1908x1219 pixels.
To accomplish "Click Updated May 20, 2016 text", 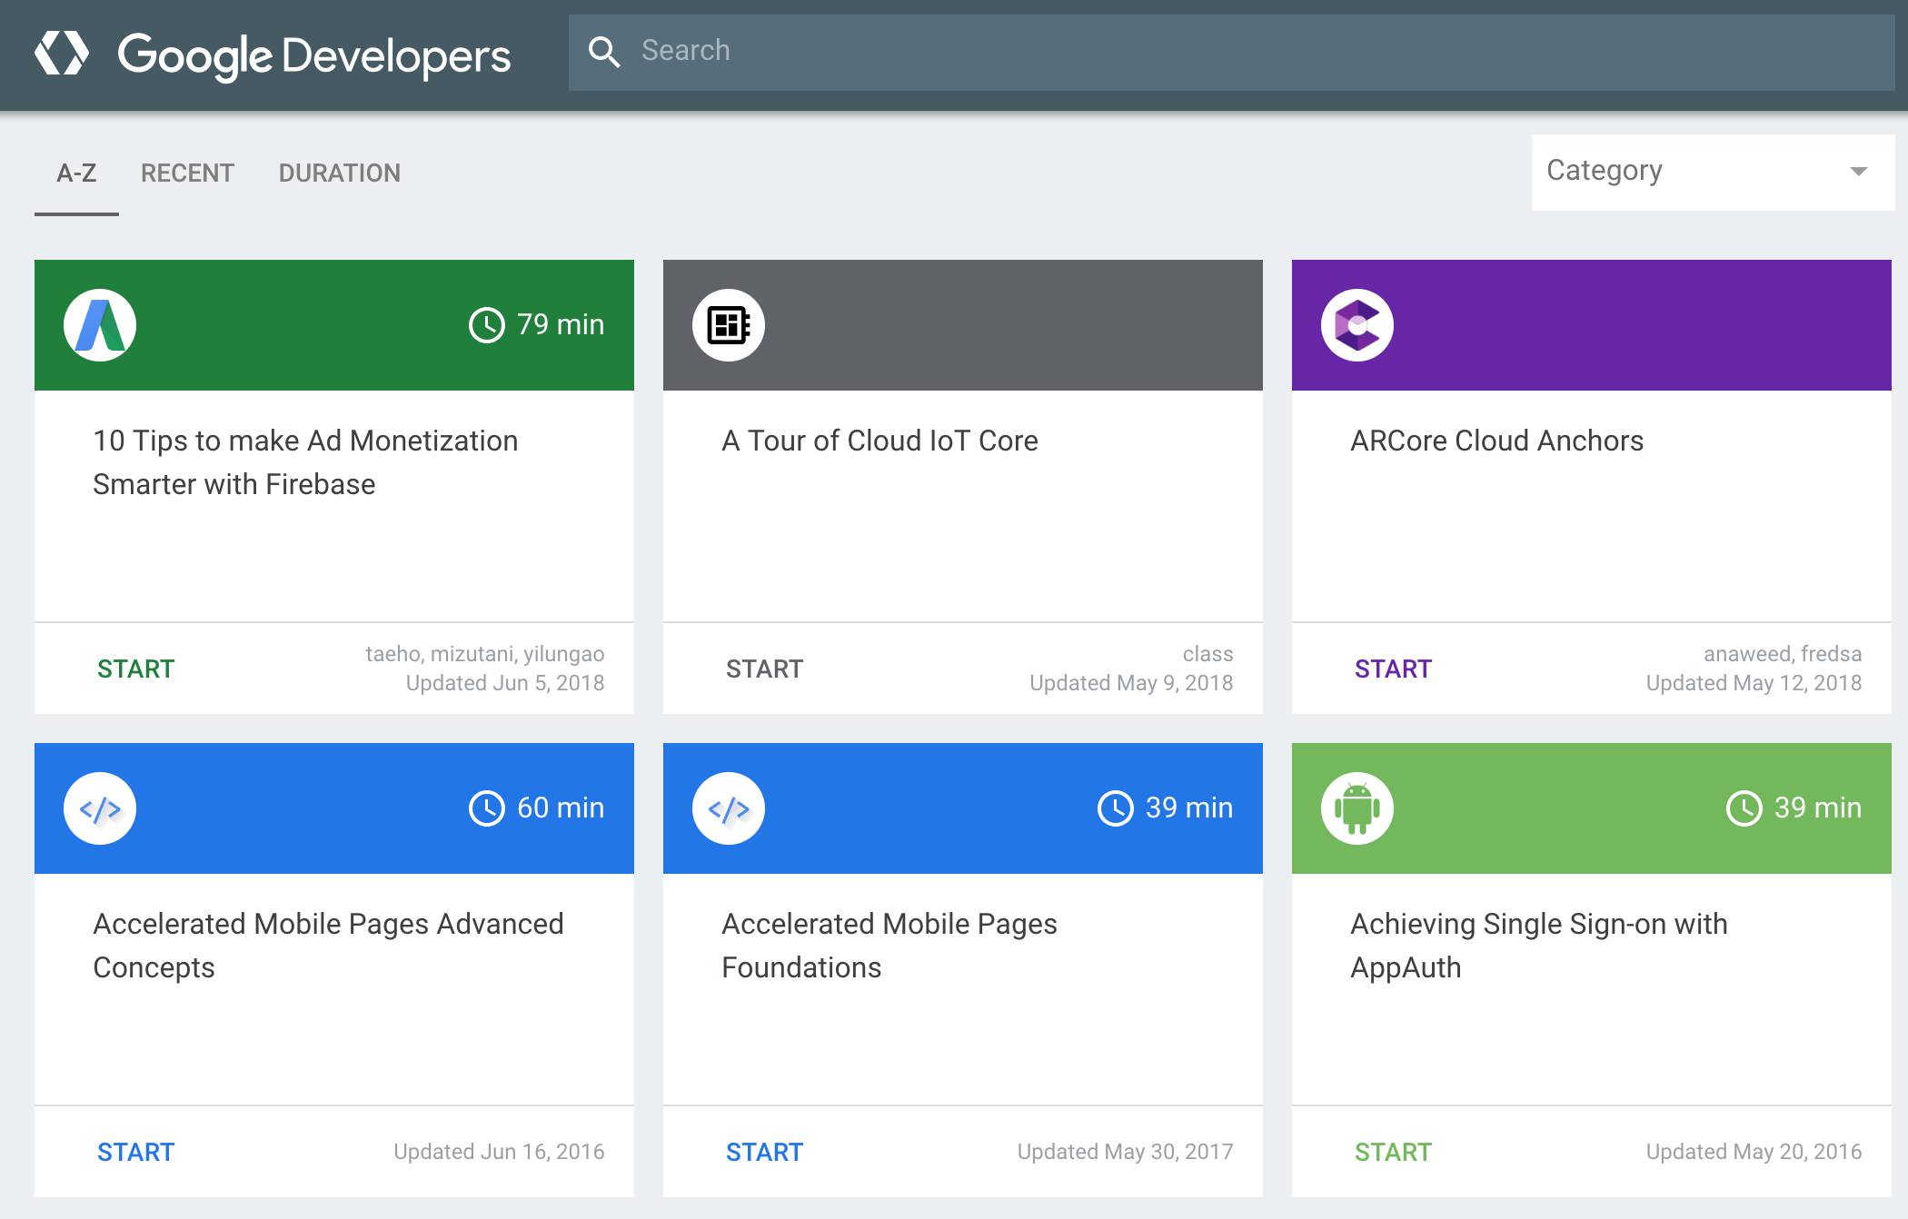I will pos(1754,1152).
